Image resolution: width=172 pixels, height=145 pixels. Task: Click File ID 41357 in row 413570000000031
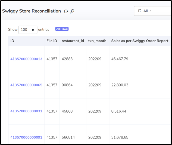pos(52,111)
